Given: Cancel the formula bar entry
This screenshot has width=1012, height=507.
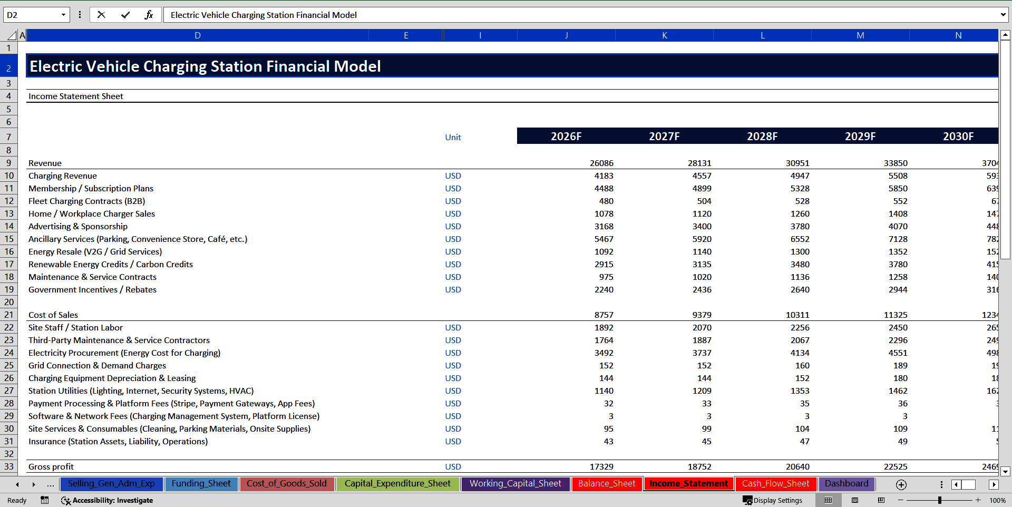Looking at the screenshot, I should 101,15.
